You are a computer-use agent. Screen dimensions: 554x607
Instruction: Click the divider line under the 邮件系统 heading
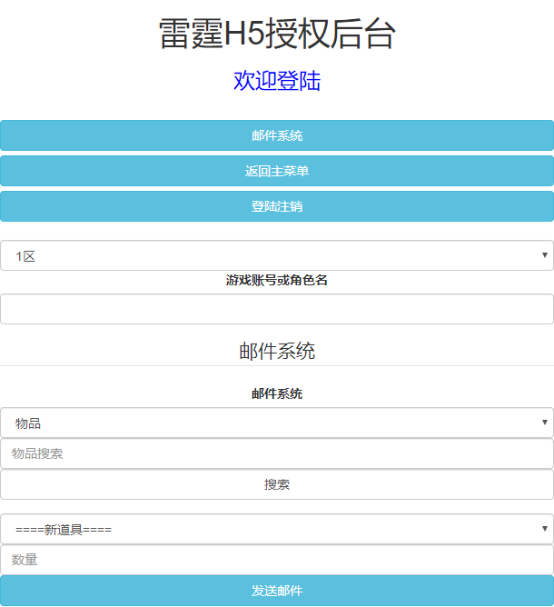pyautogui.click(x=277, y=365)
